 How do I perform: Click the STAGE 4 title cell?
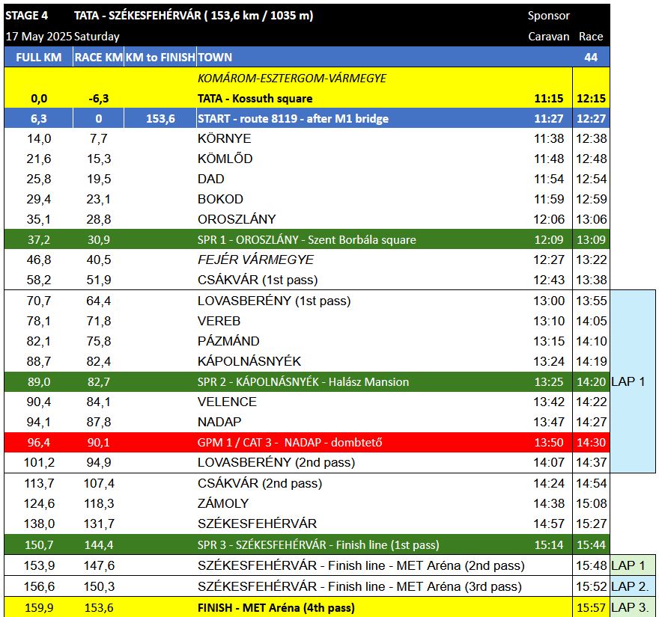coord(26,16)
